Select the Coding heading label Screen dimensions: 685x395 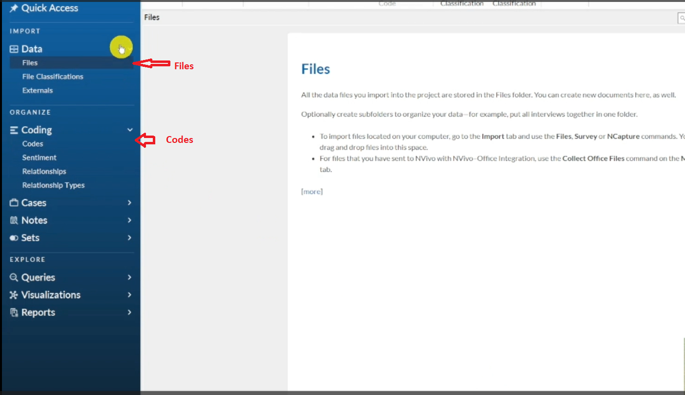(37, 130)
